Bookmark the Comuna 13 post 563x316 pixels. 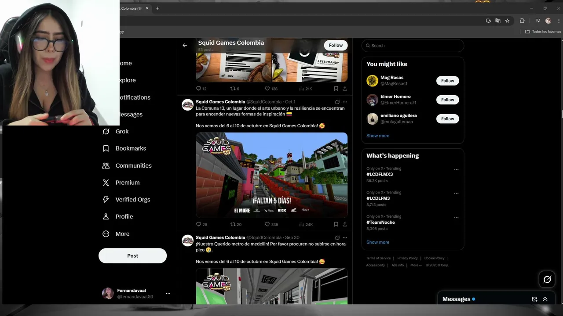[336, 224]
